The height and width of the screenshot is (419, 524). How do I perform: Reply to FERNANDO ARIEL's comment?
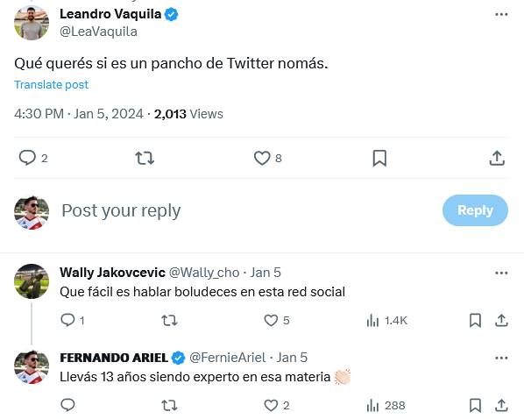click(x=67, y=405)
